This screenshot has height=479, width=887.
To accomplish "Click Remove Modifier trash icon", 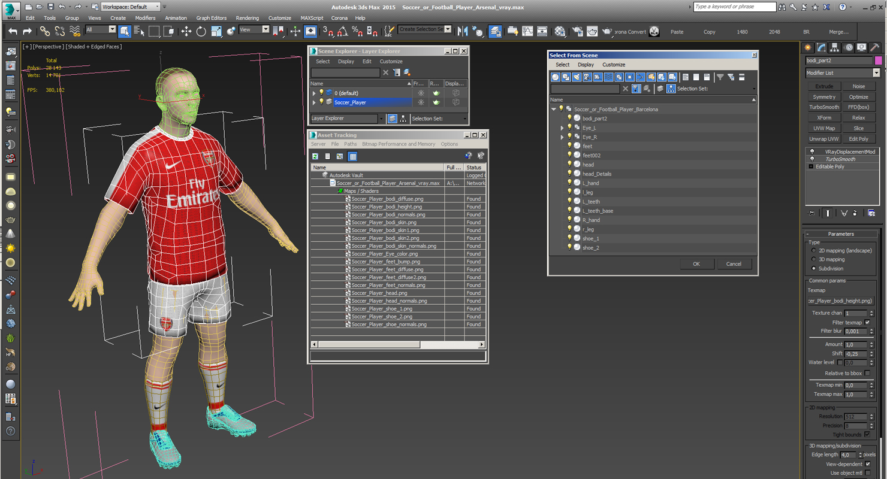I will coord(855,213).
